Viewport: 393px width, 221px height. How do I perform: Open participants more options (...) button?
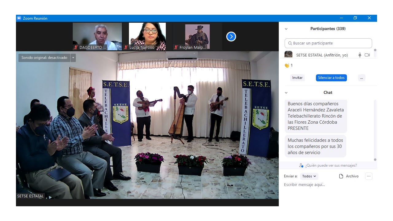tap(361, 78)
